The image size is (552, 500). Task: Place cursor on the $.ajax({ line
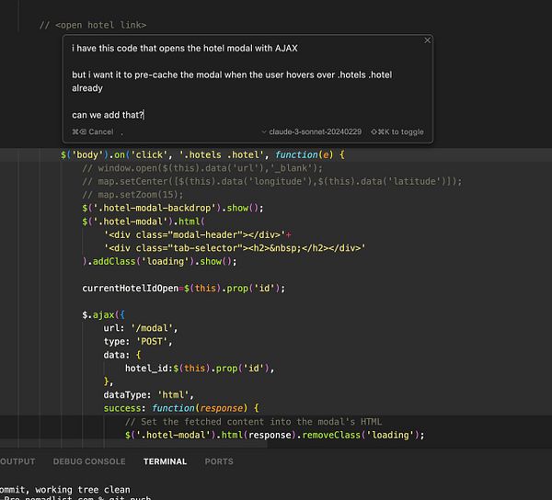103,314
